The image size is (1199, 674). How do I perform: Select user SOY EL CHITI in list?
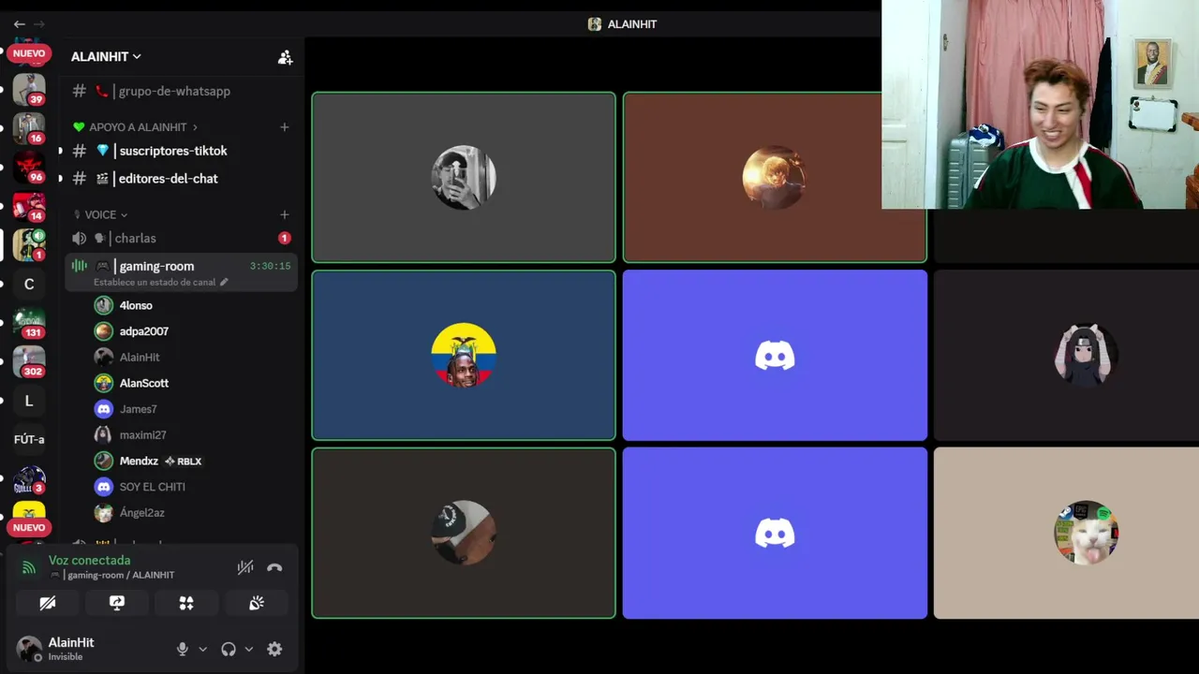pyautogui.click(x=152, y=487)
